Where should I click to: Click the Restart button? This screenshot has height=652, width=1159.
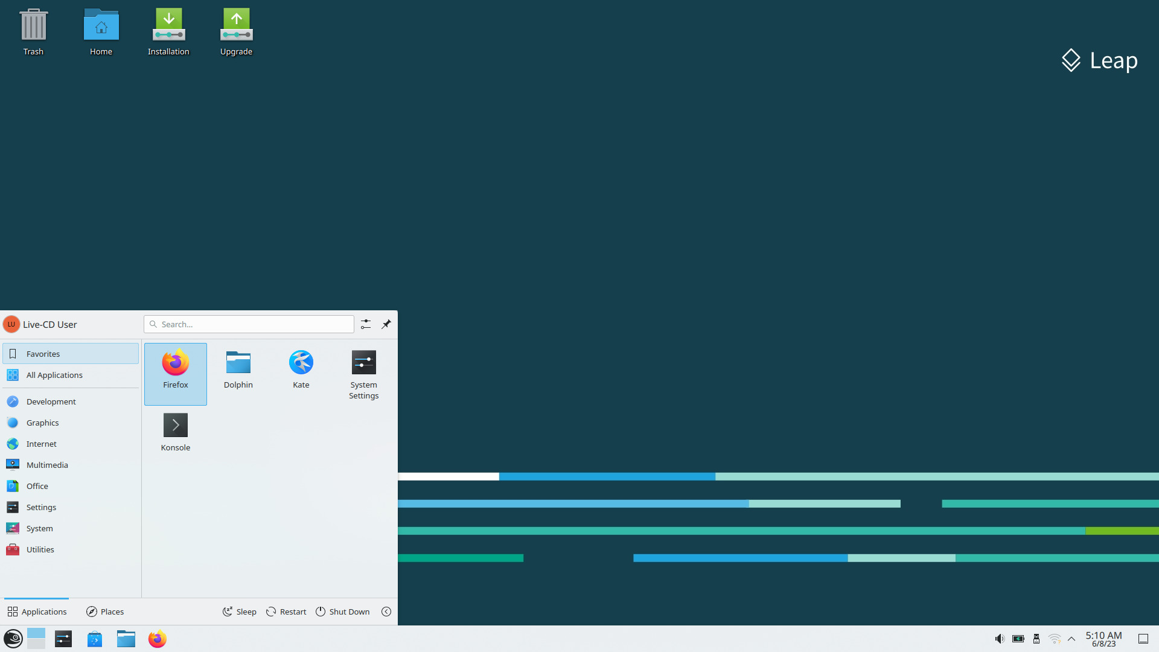point(286,612)
